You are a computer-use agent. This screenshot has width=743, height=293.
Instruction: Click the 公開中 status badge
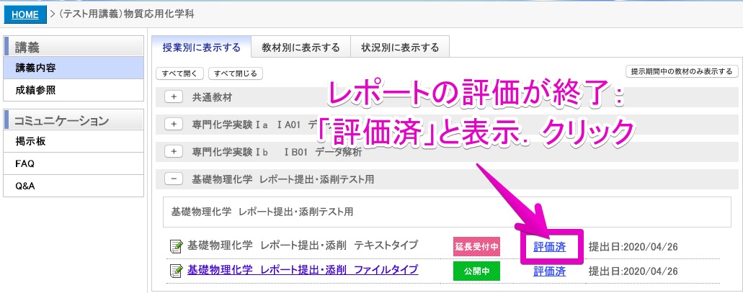[x=476, y=271]
